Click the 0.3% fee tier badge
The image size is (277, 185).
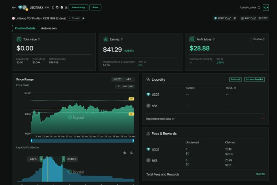click(47, 8)
